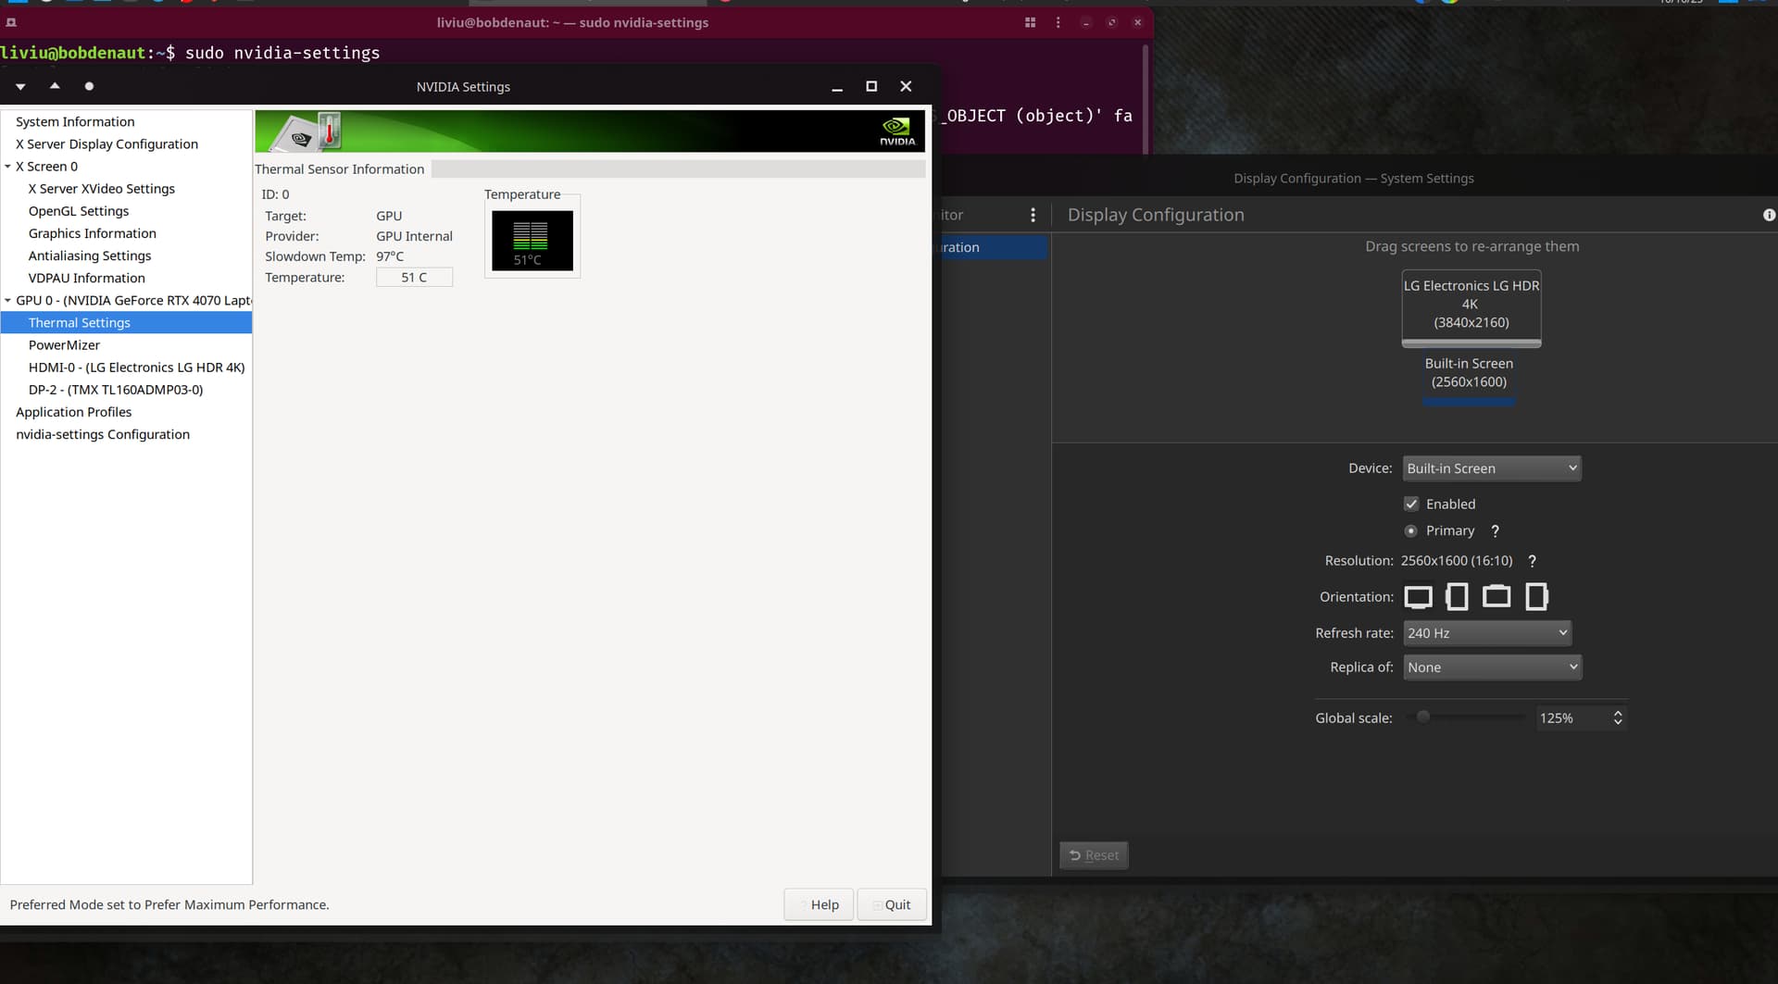The image size is (1778, 984).
Task: Collapse the X Screen 0 tree node
Action: [x=8, y=167]
